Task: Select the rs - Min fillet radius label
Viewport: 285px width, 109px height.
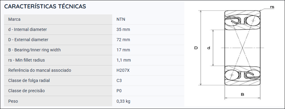Action: tap(27, 60)
